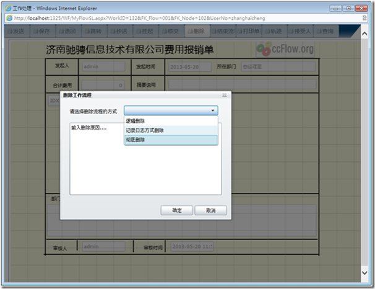Select the 退回 toolbar button
The image size is (375, 289).
pyautogui.click(x=69, y=31)
